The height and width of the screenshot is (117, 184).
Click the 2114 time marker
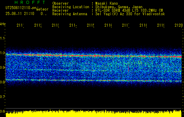(73, 25)
